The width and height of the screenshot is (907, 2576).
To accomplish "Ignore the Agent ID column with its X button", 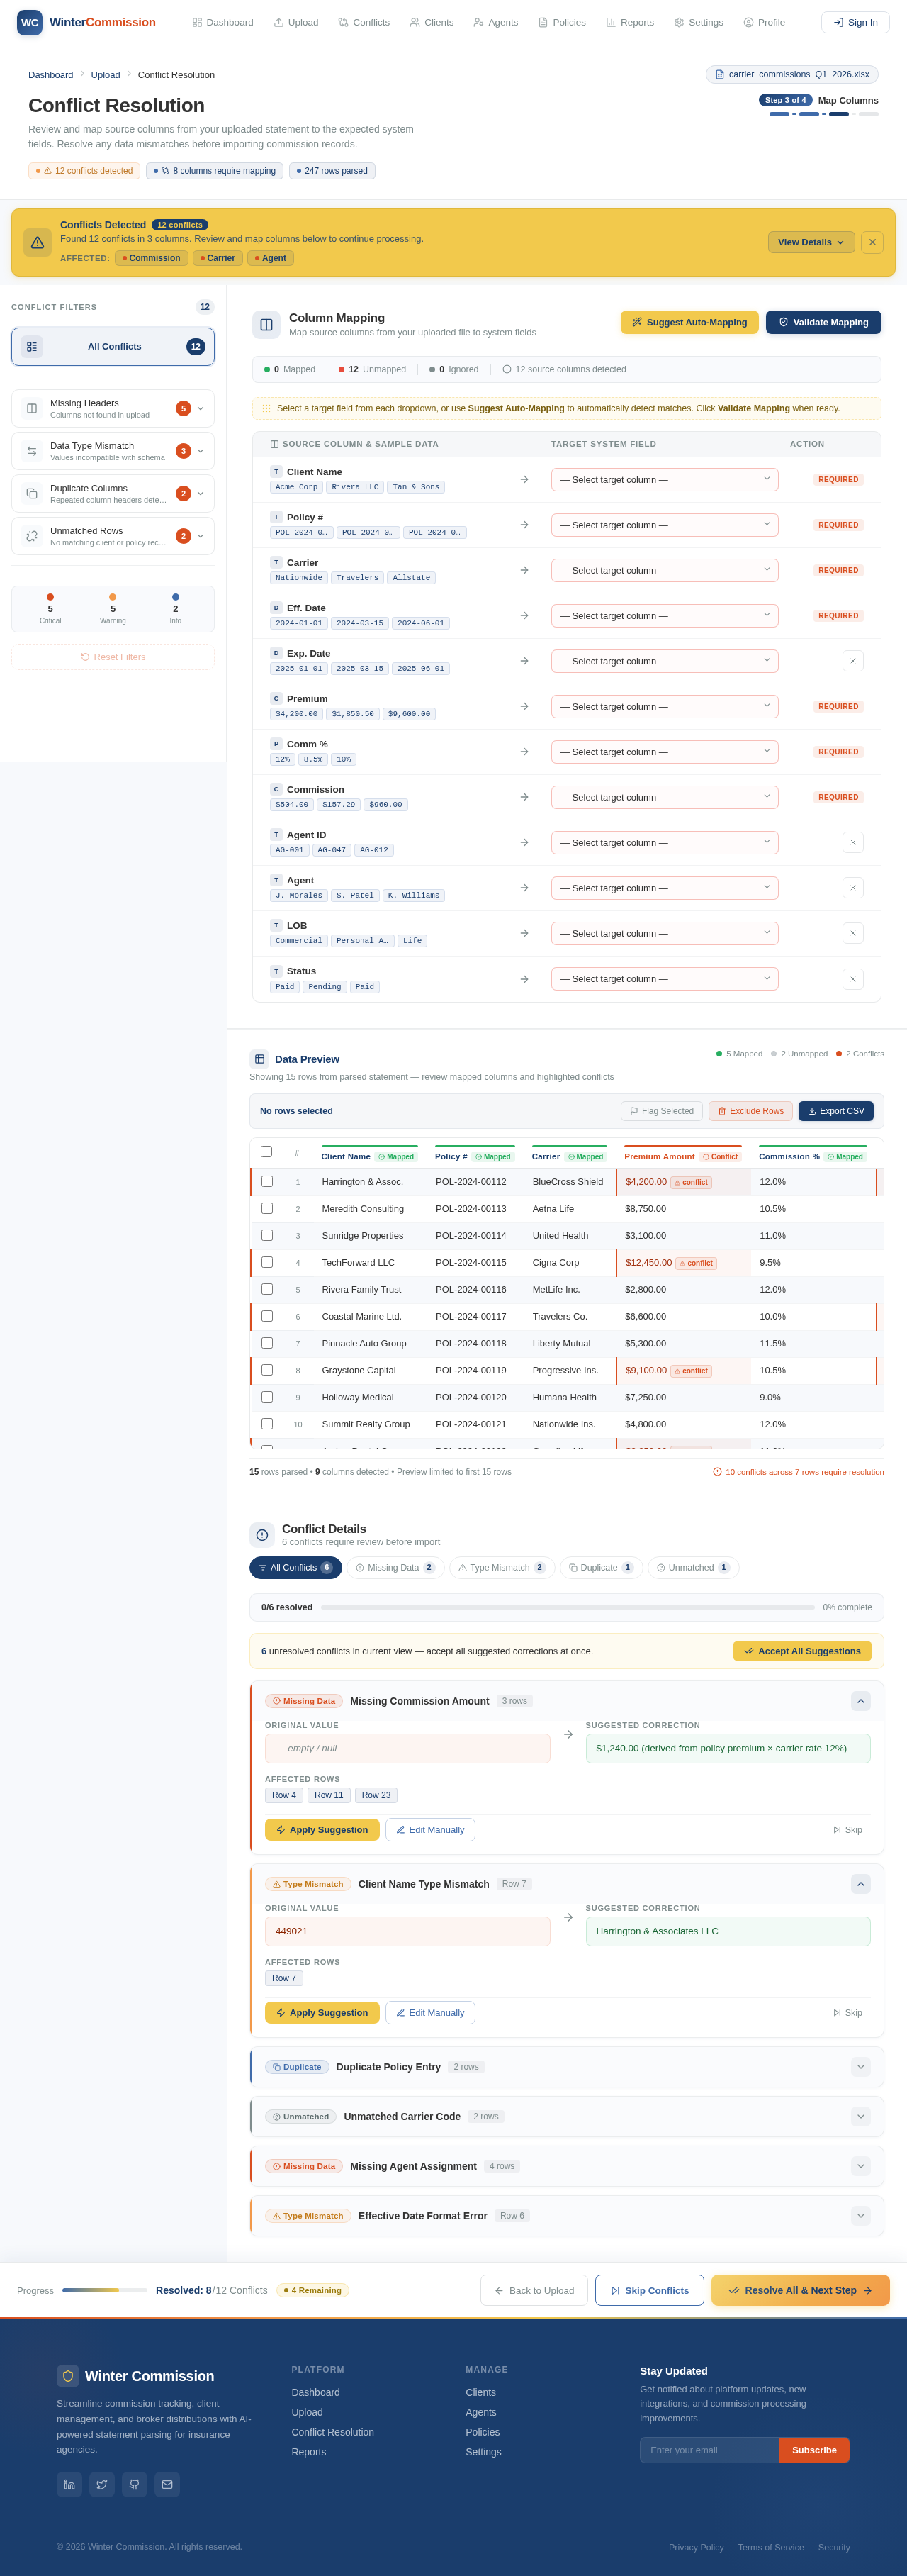I will (852, 842).
